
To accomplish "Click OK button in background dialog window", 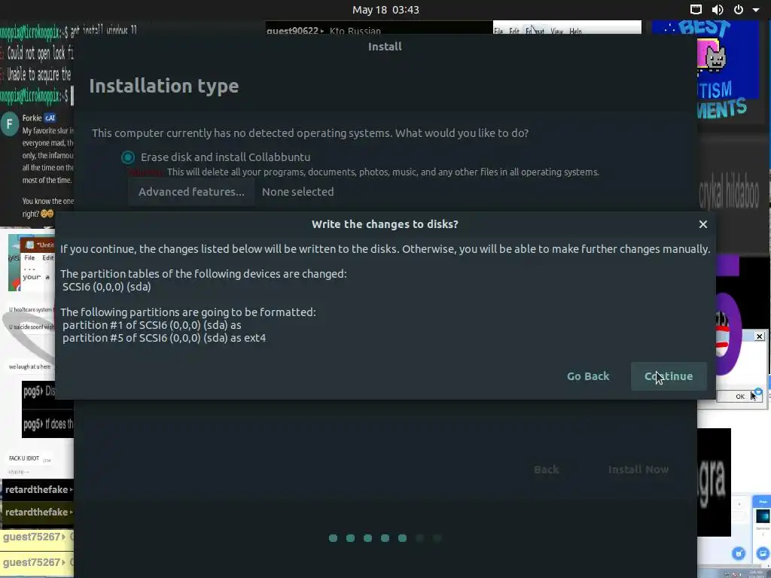I will point(739,396).
